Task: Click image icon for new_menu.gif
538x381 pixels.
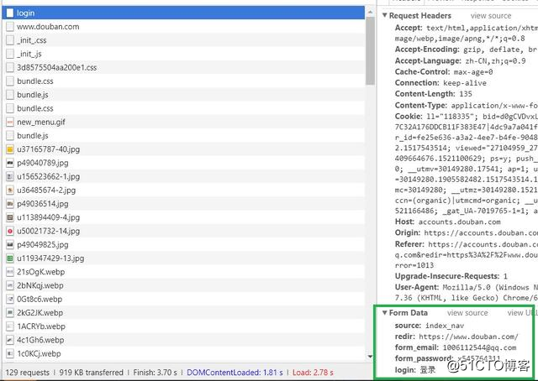Action: (x=10, y=122)
